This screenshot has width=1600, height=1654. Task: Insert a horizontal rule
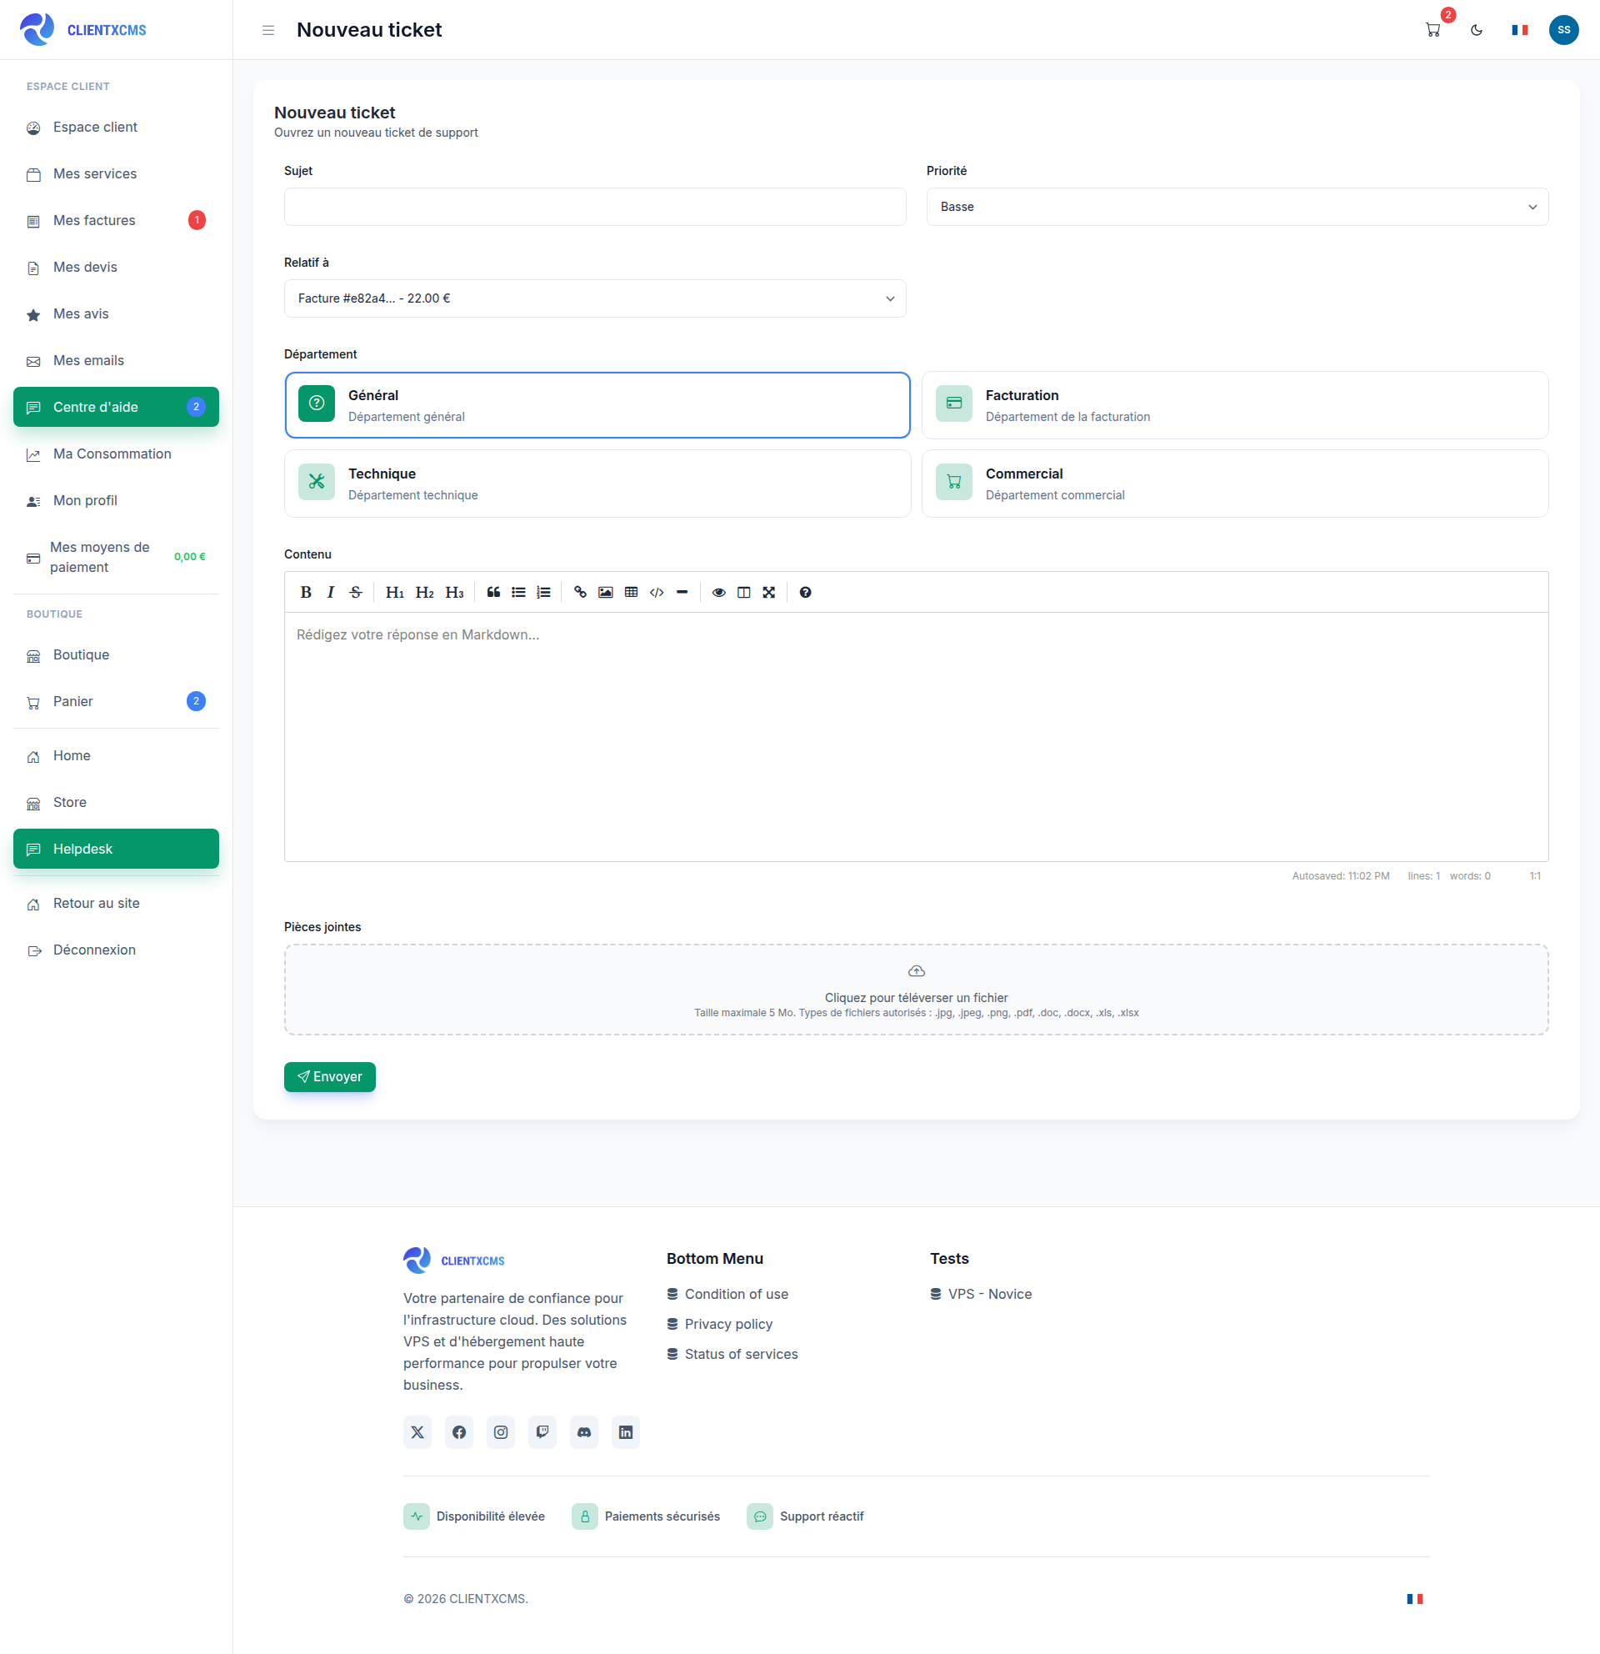point(682,593)
